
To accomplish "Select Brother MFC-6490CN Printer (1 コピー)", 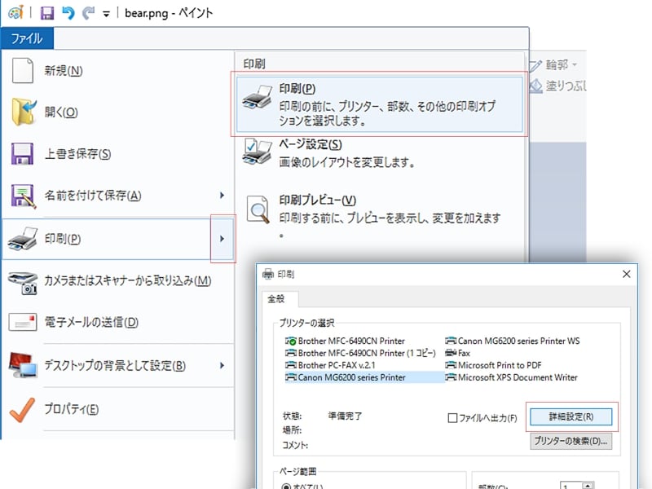I will point(360,353).
